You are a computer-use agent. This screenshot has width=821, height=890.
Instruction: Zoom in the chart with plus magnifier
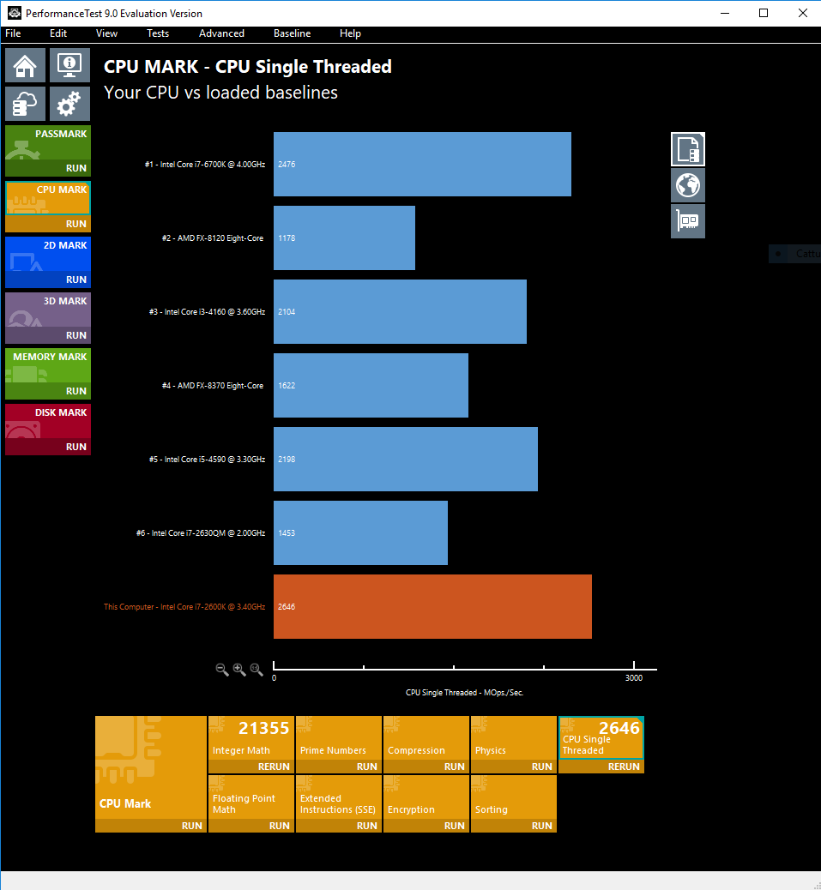(x=239, y=670)
